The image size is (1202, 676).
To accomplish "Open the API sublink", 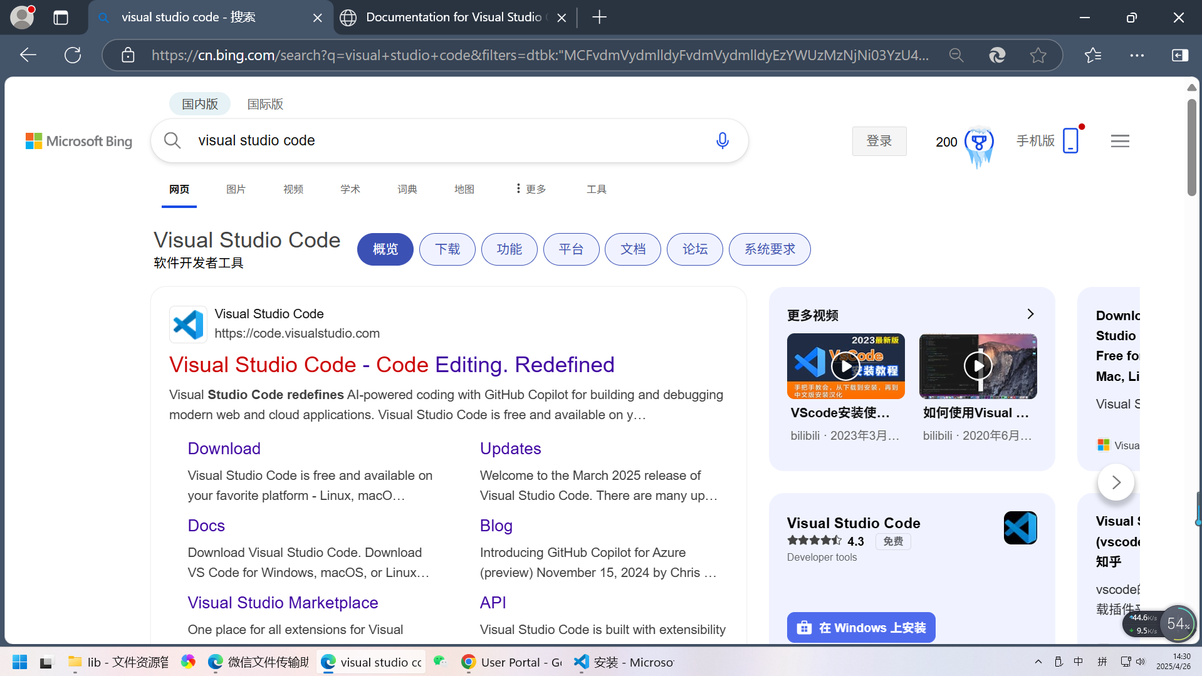I will [493, 603].
